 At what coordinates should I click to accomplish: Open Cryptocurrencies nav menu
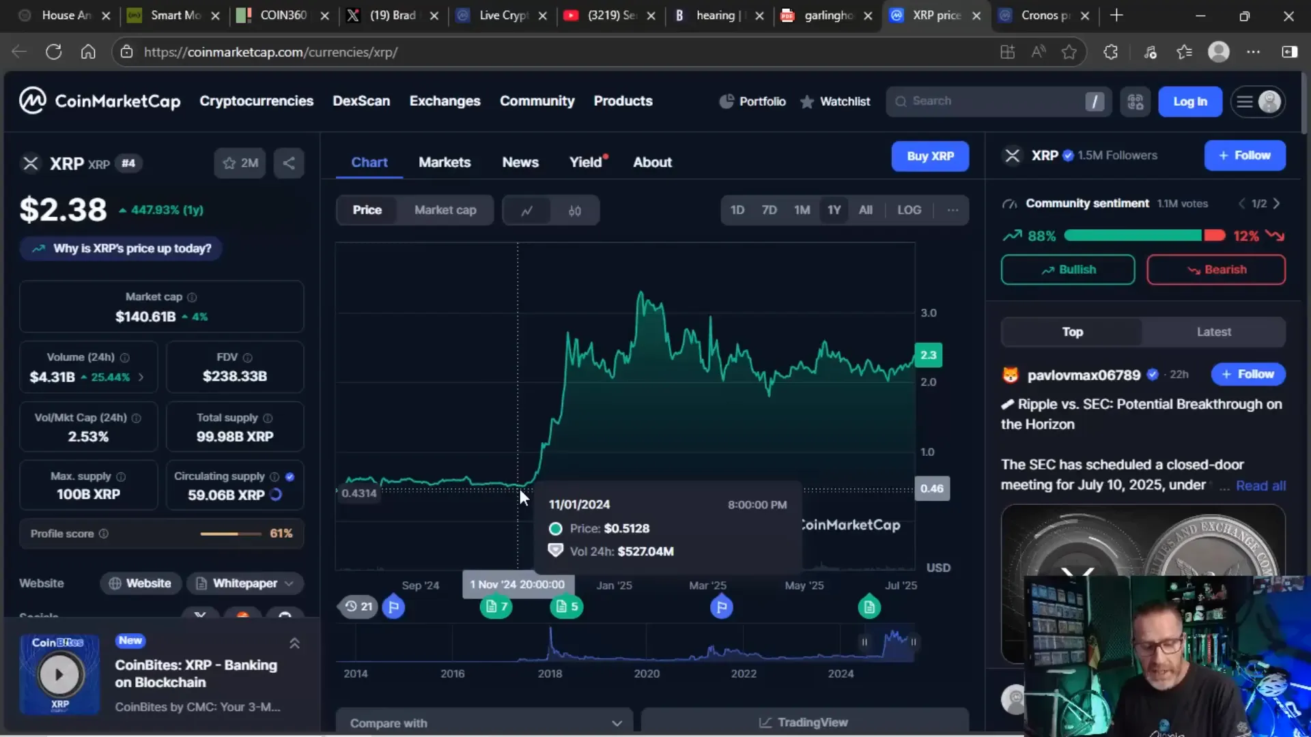pyautogui.click(x=257, y=101)
